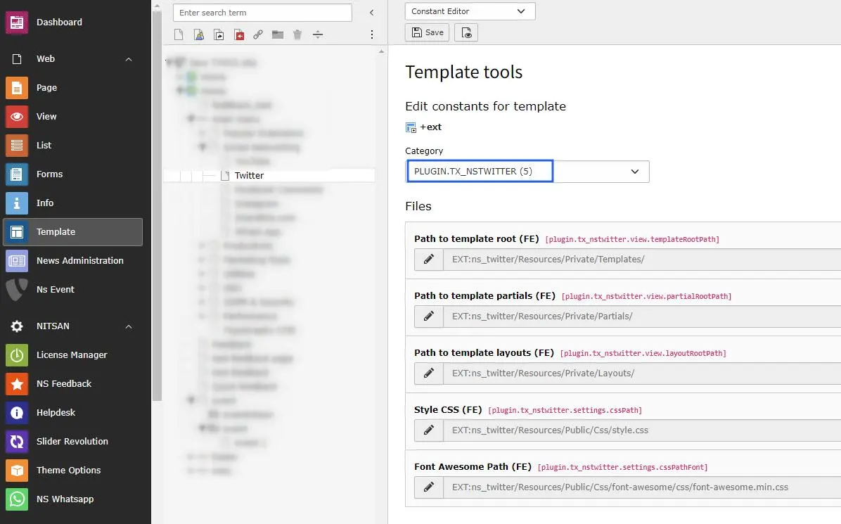Click the shortcut page type icon
The image size is (841, 524).
[x=219, y=35]
